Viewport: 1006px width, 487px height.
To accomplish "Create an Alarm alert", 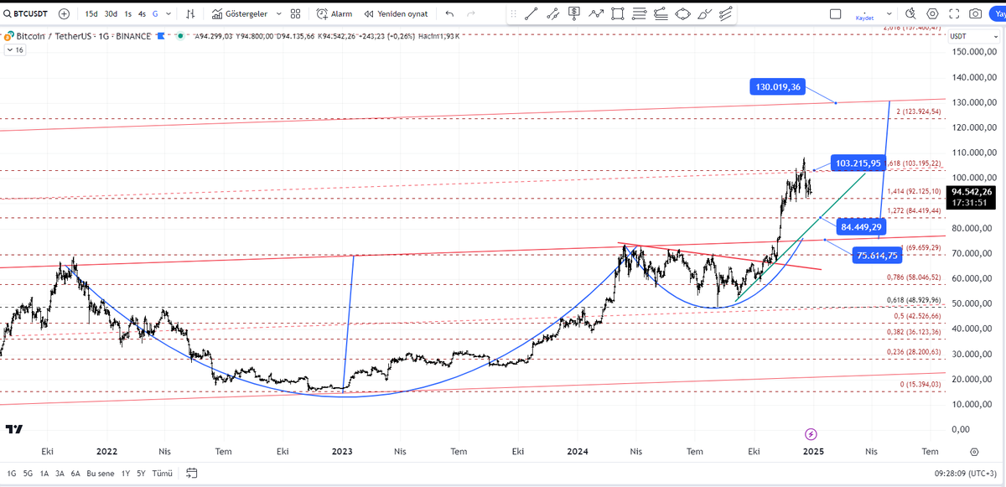I will 334,14.
